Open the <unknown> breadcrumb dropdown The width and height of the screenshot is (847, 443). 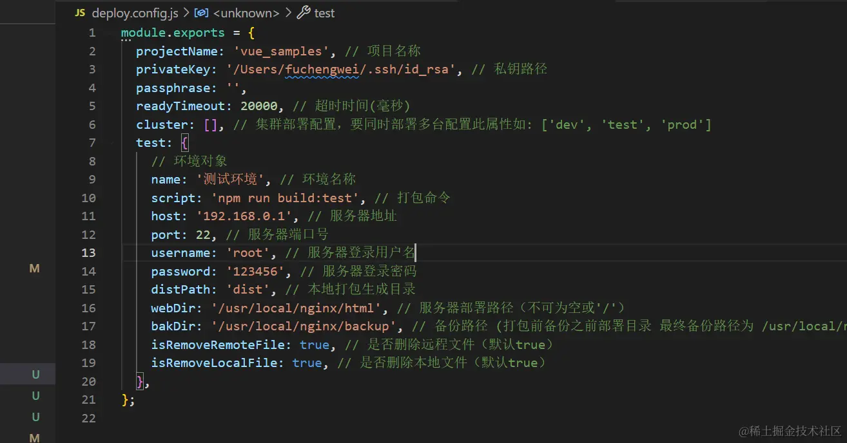[x=248, y=12]
